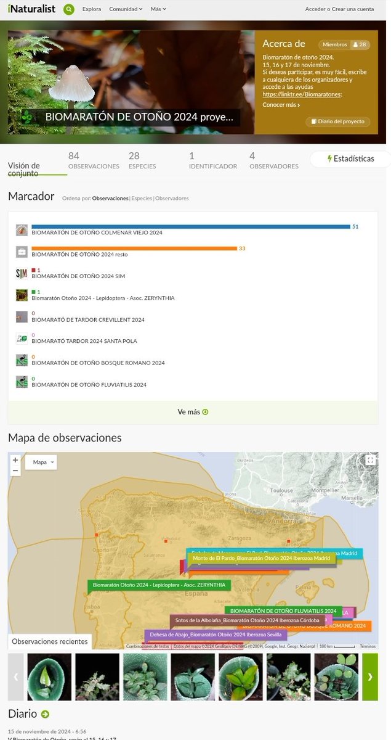The width and height of the screenshot is (391, 740).
Task: Zoom out on the map
Action: 15,471
